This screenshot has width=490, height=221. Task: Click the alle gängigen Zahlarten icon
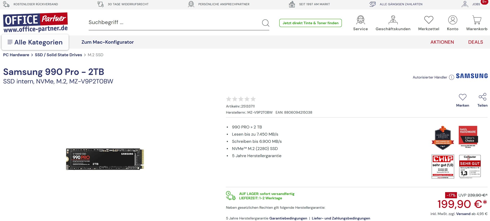pyautogui.click(x=372, y=4)
